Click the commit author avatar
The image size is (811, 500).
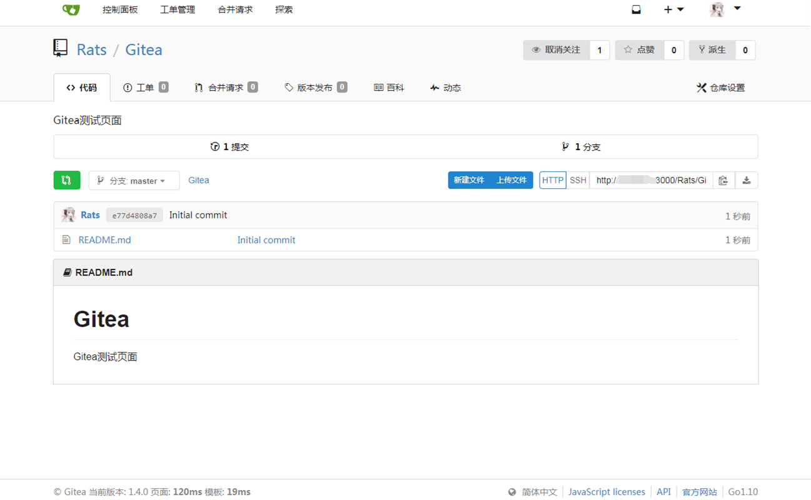[69, 215]
